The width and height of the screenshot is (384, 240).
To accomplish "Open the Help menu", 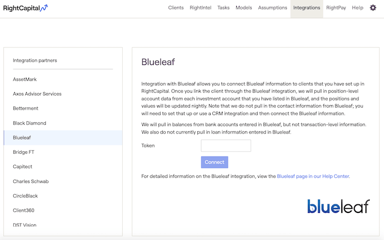I will point(357,8).
